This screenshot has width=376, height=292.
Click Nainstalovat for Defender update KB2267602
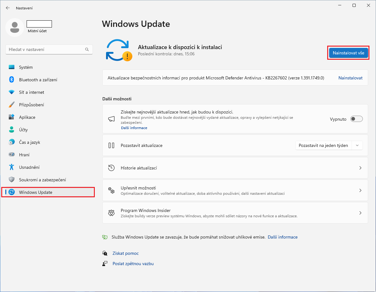(350, 78)
